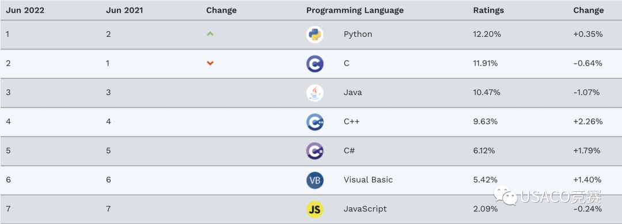The width and height of the screenshot is (622, 224).
Task: Click the C++ logo icon
Action: coord(314,122)
